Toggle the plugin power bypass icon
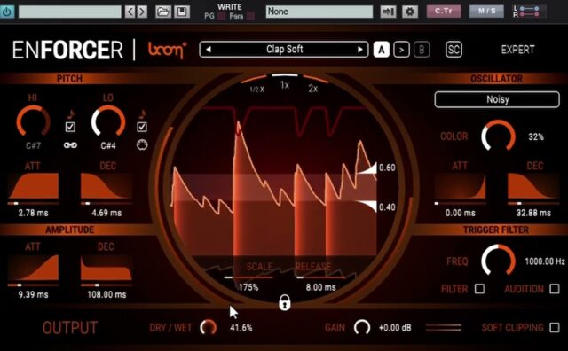Viewport: 568px width, 351px height. (x=7, y=12)
